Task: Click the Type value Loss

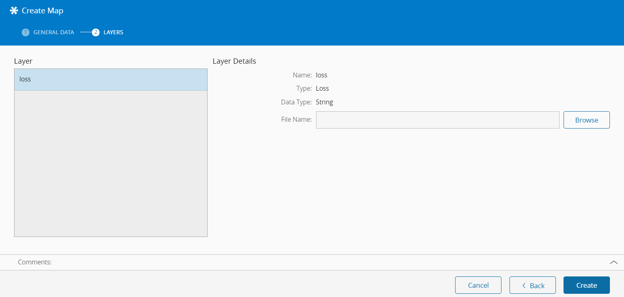Action: point(322,88)
